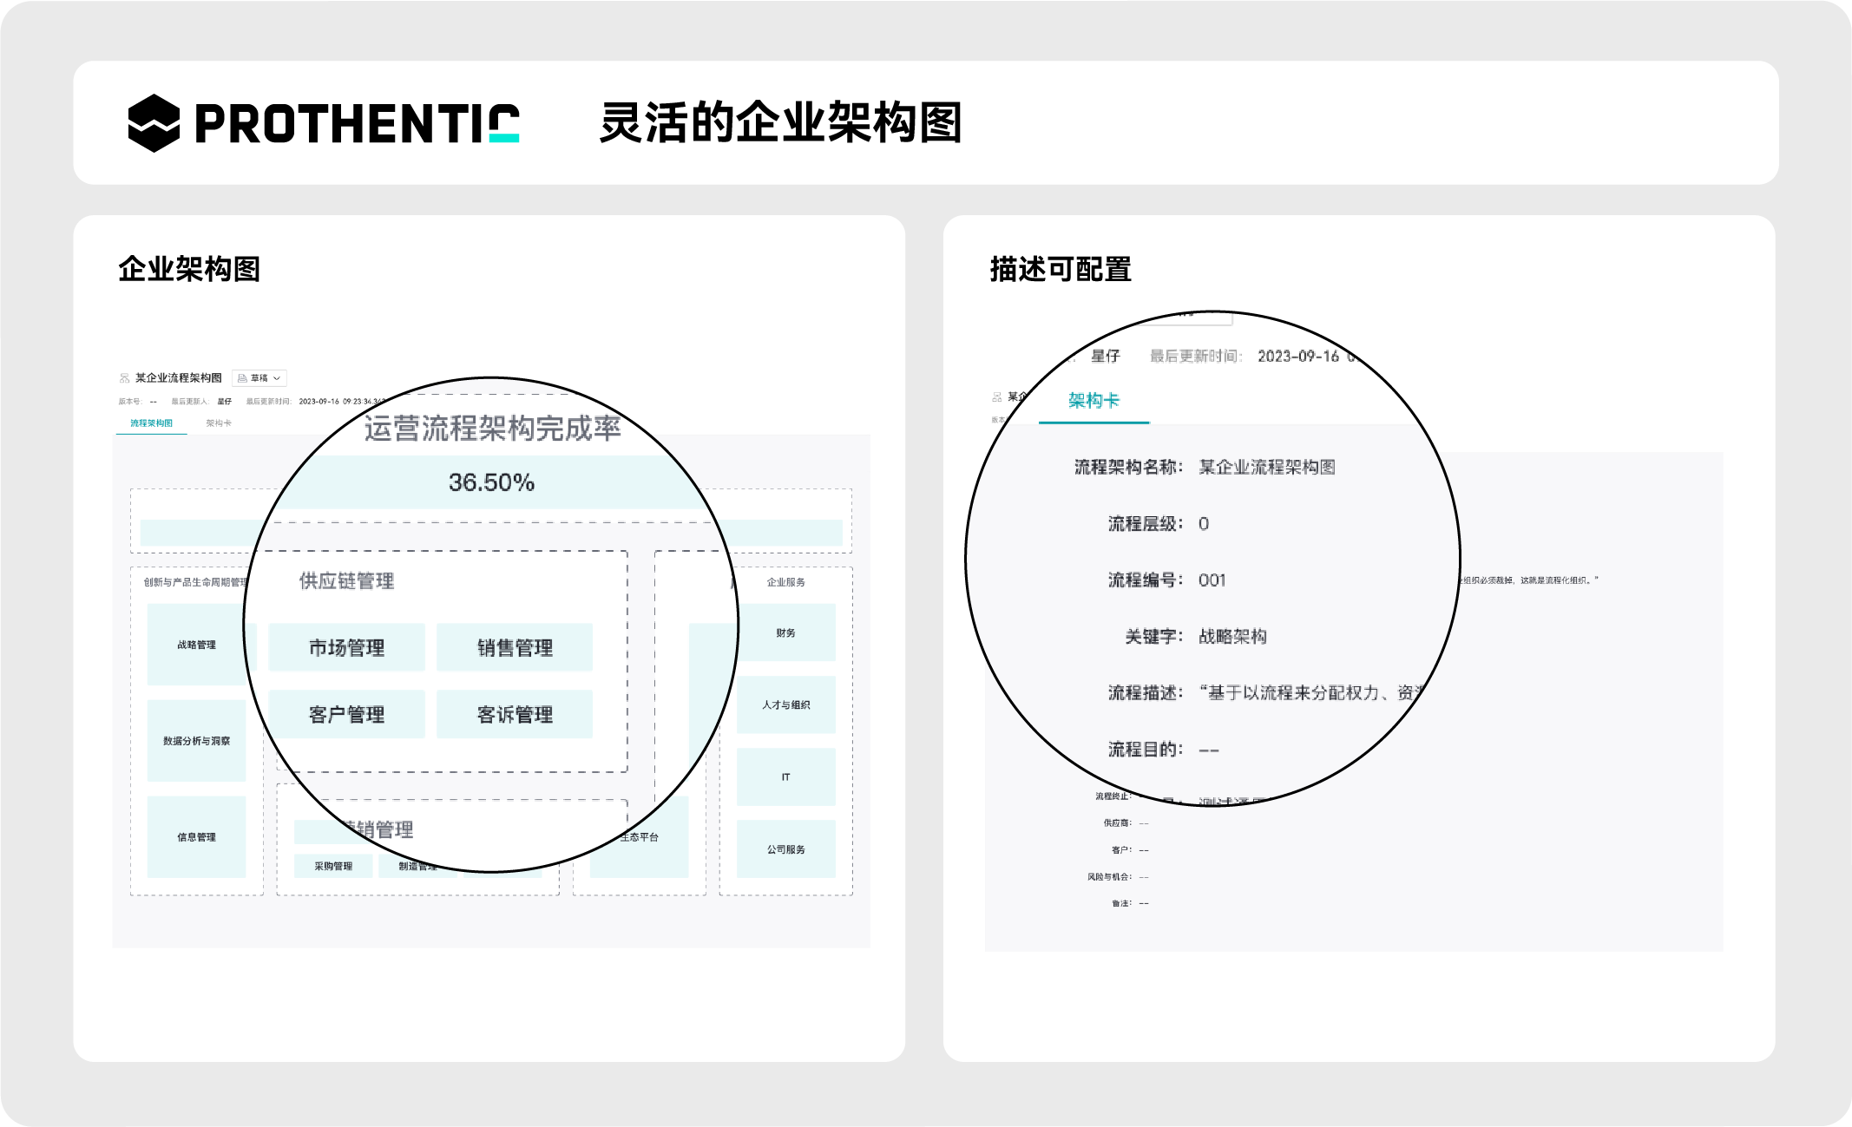Open the 客诉管理 process block
This screenshot has height=1127, width=1852.
click(515, 714)
